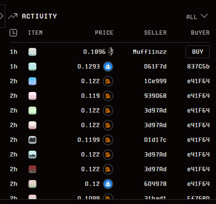Screen dimensions: 216x204
Task: Open buyer 837C5b profile
Action: [198, 67]
